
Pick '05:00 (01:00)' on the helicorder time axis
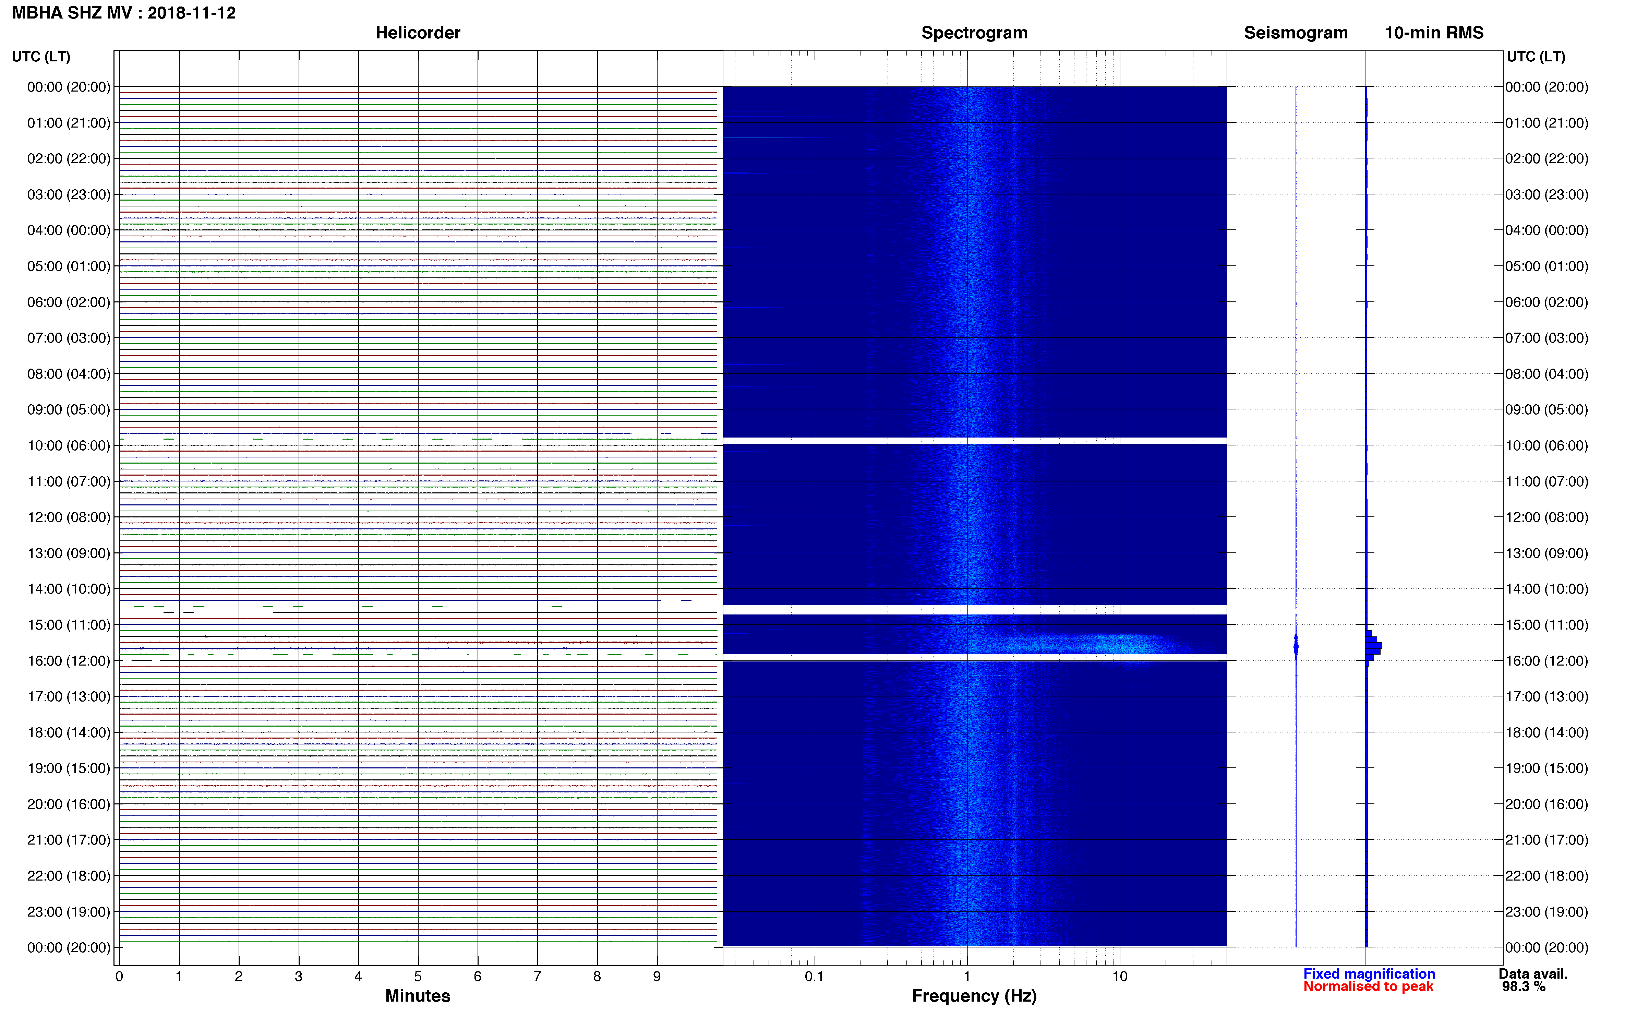click(x=69, y=266)
